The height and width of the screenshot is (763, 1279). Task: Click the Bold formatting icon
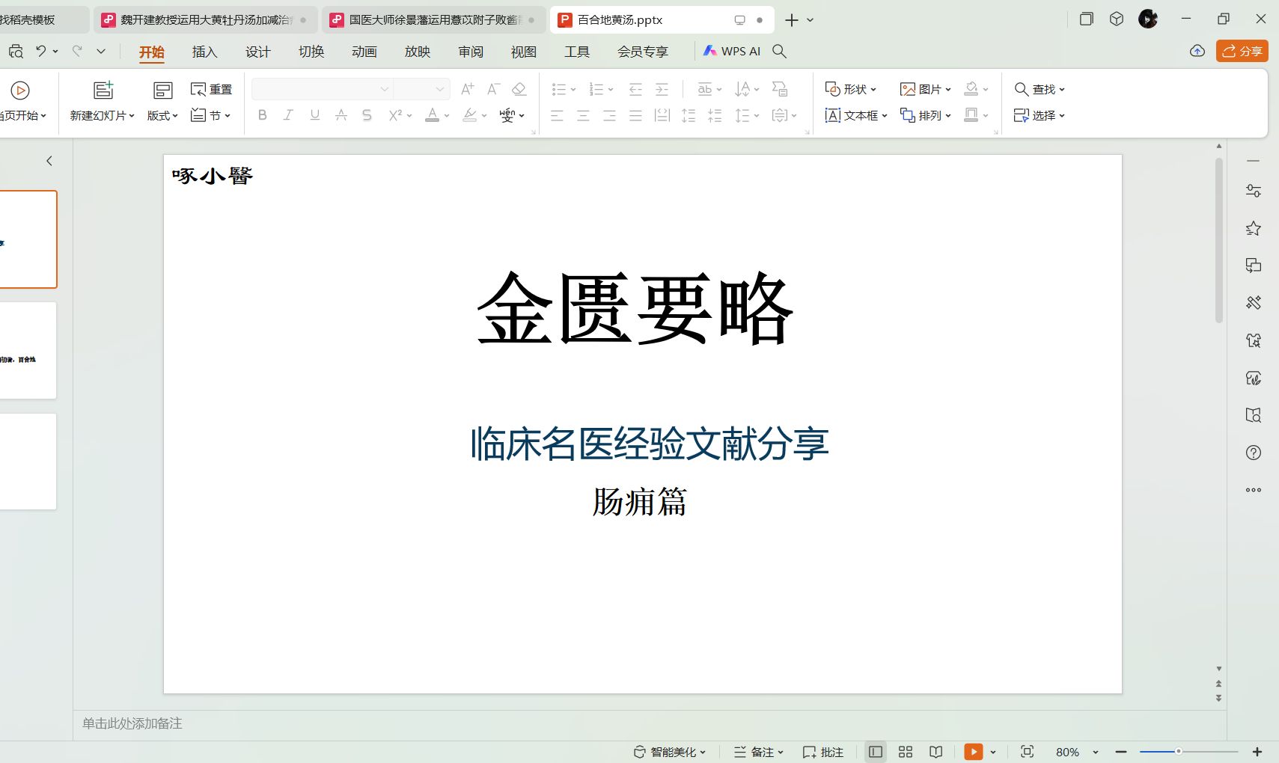tap(262, 115)
